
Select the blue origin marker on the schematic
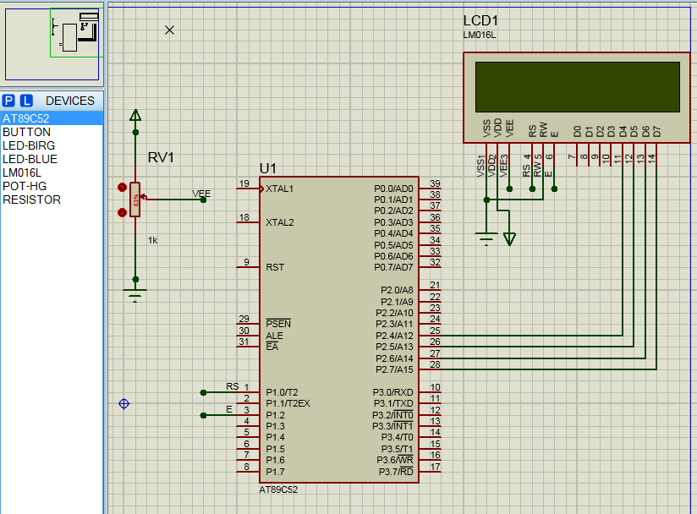[x=123, y=404]
